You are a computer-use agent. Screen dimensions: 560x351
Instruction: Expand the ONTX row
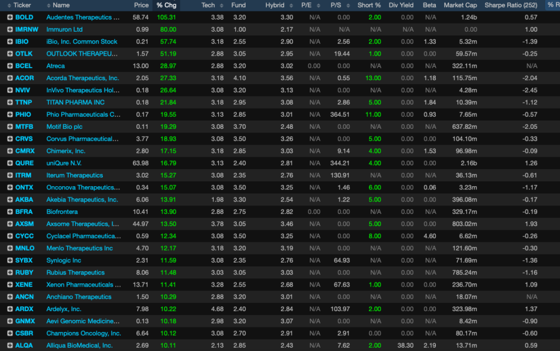[x=10, y=187]
